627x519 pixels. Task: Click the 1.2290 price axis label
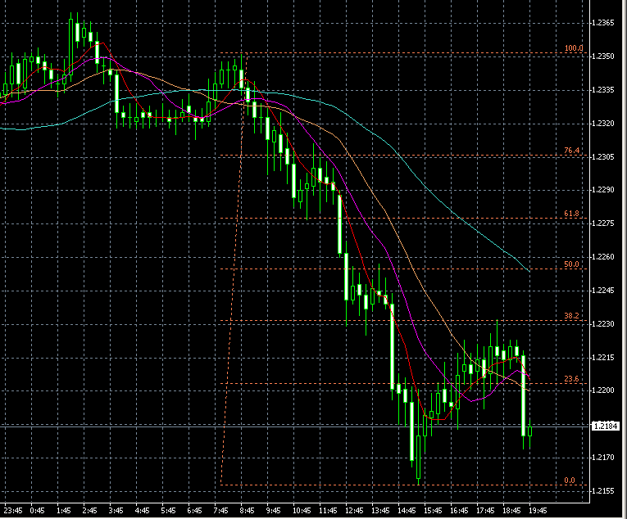(603, 190)
